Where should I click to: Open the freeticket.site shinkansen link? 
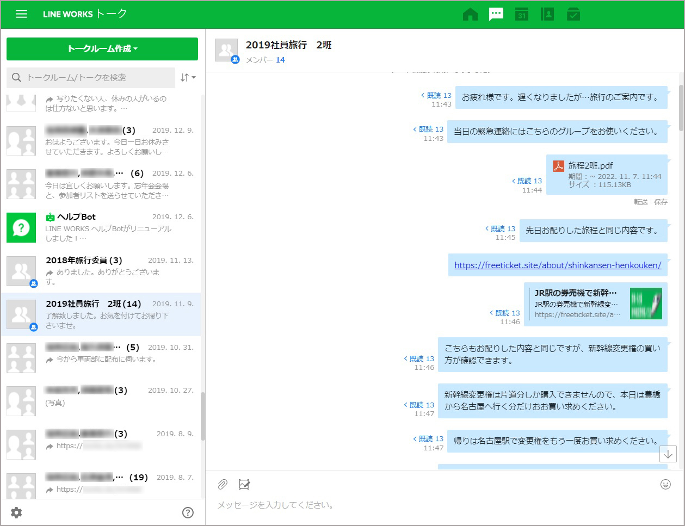pyautogui.click(x=558, y=265)
